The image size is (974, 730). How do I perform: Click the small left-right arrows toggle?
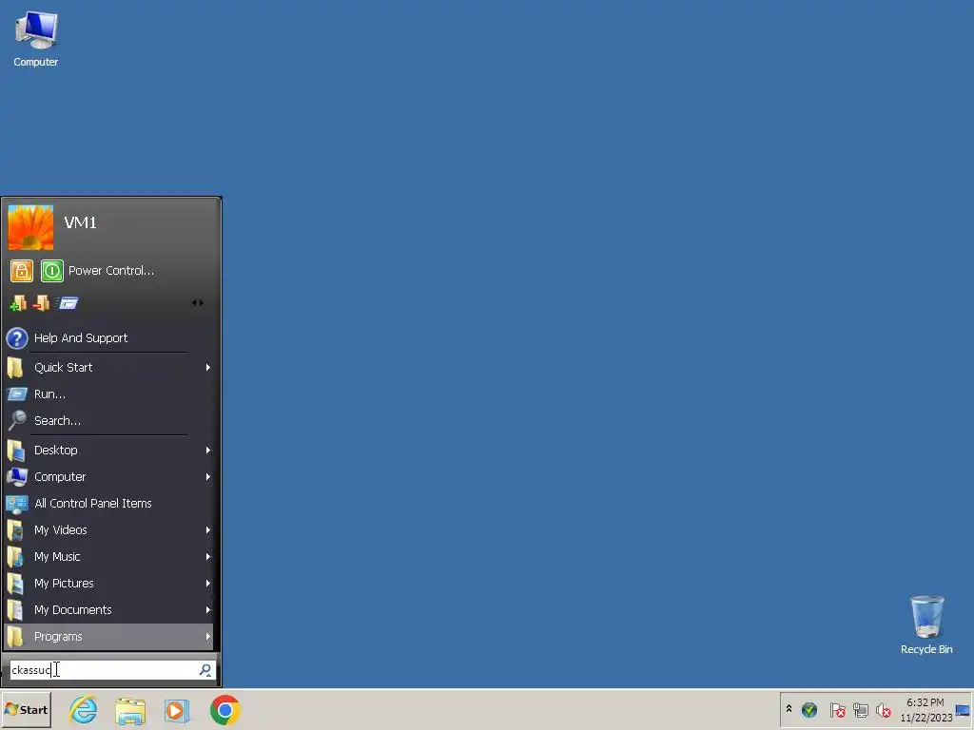(x=198, y=303)
